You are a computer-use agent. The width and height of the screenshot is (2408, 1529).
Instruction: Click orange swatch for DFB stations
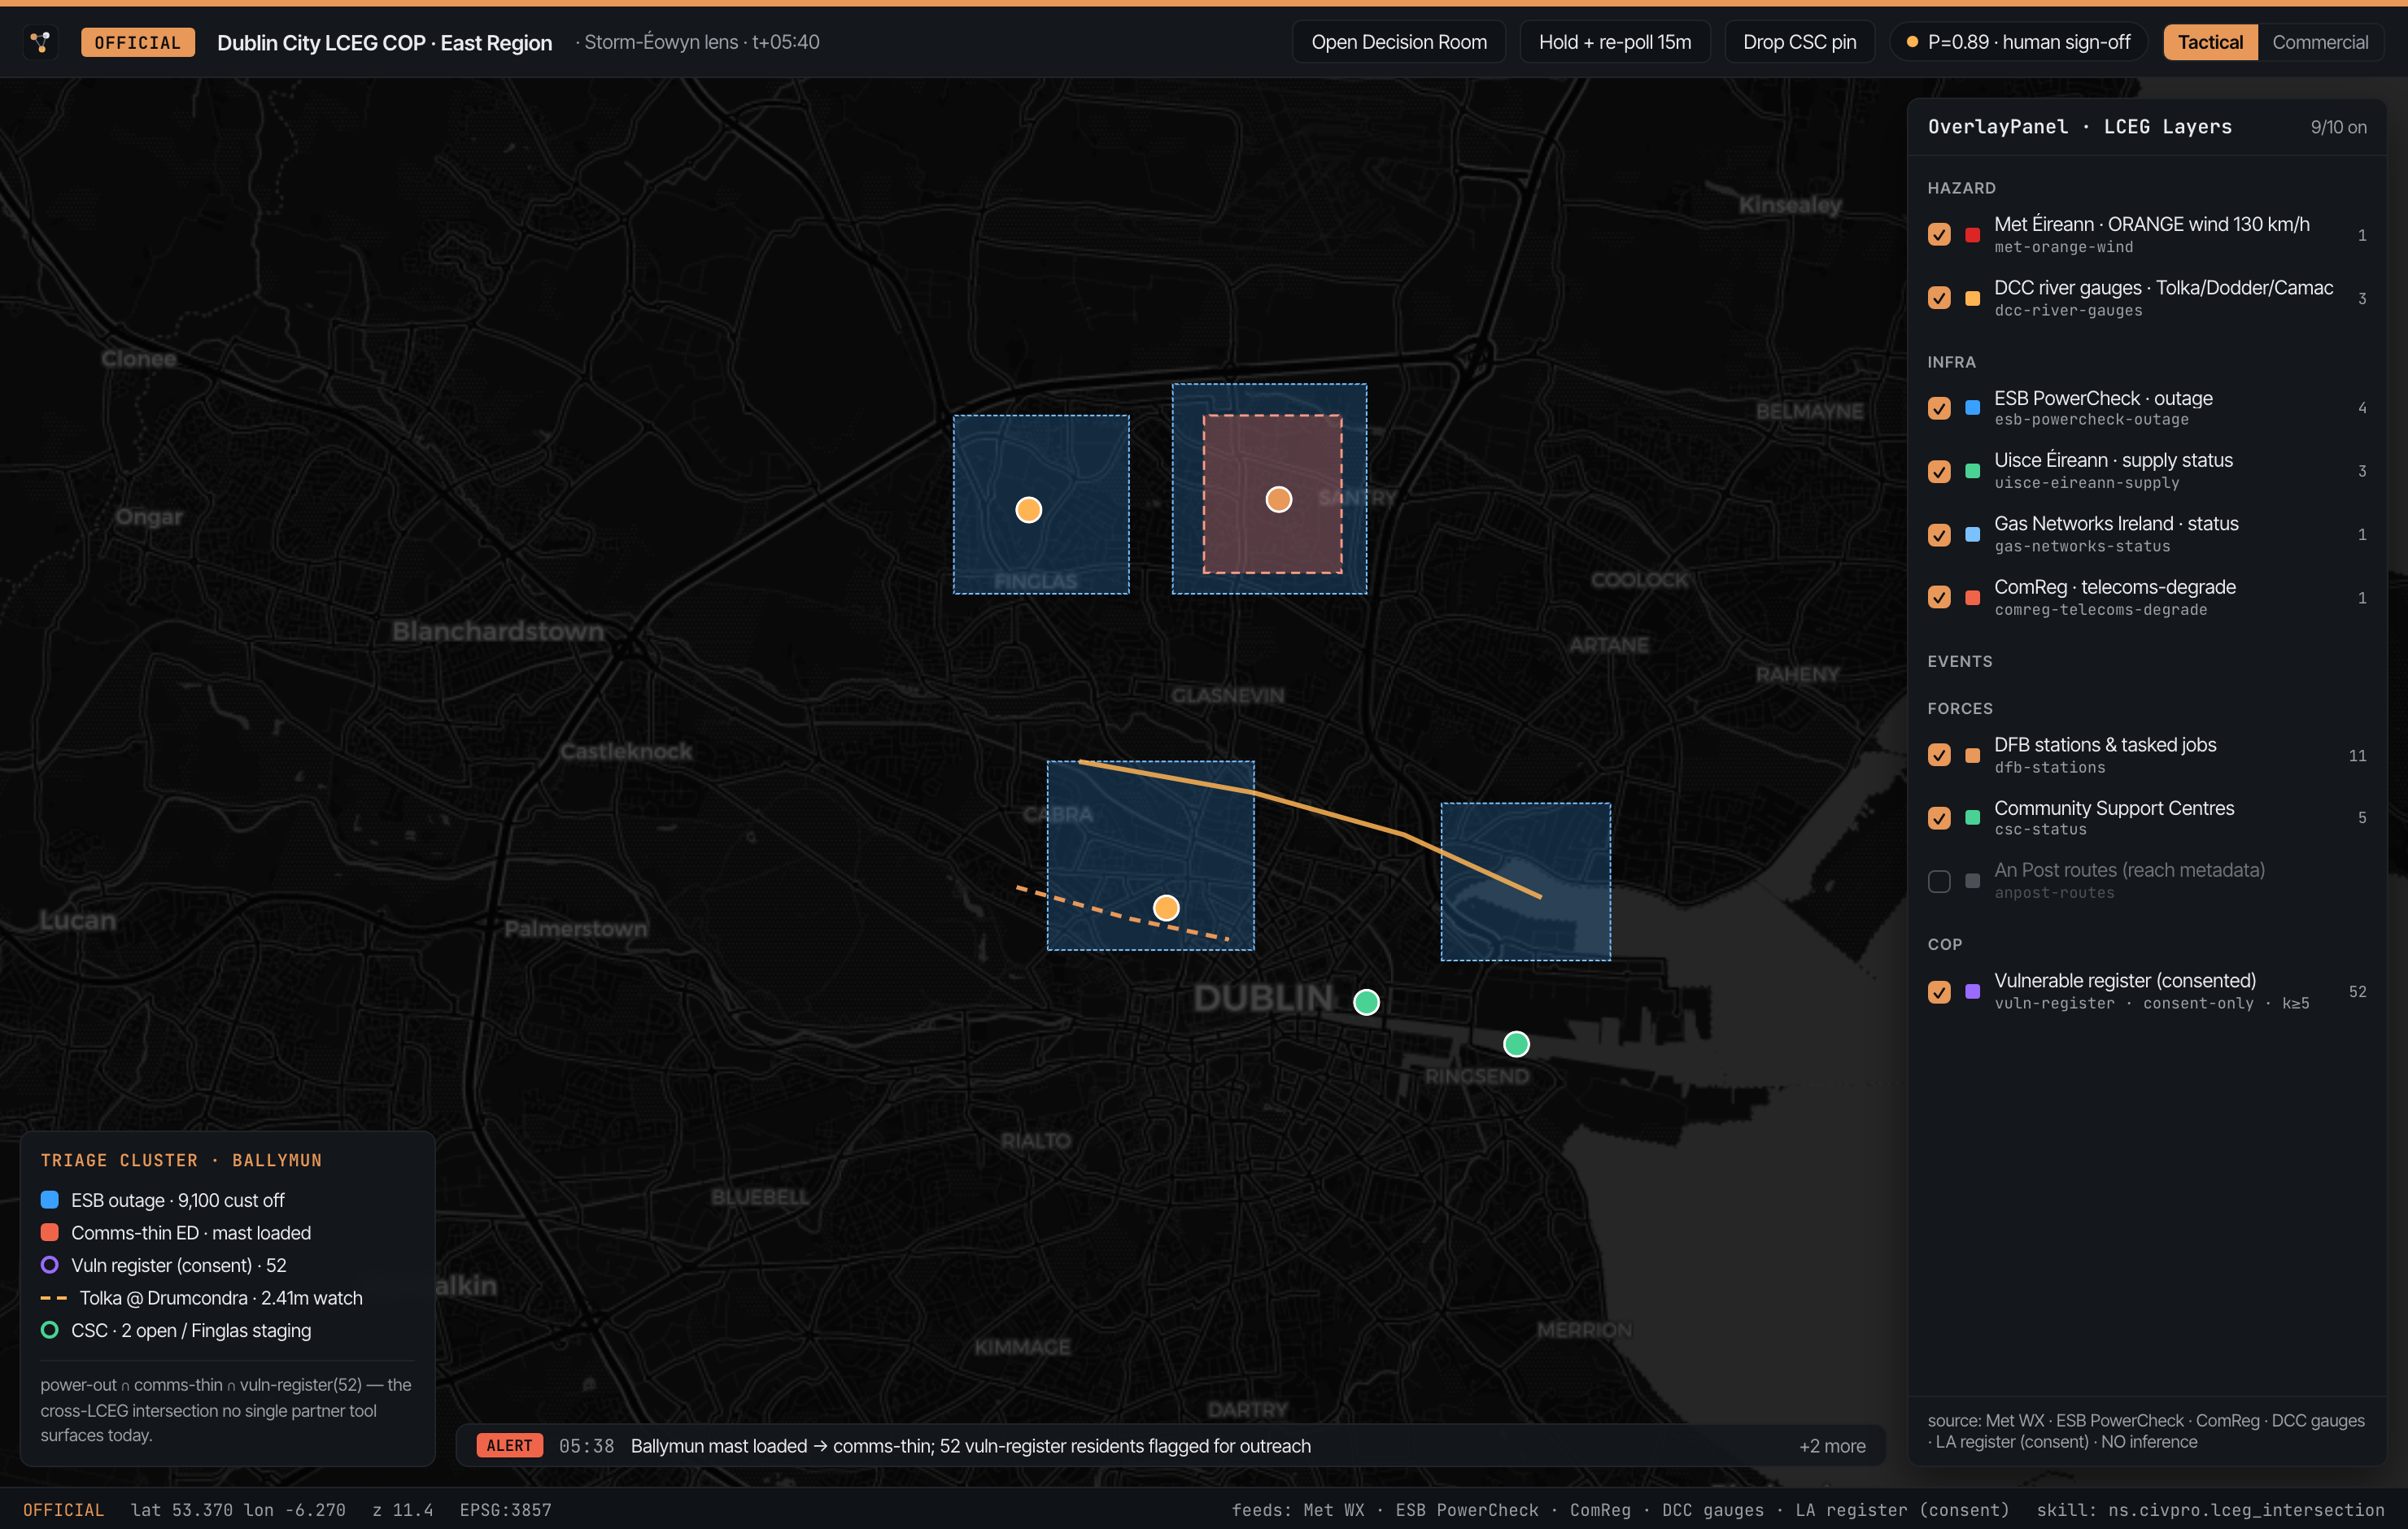point(1972,755)
